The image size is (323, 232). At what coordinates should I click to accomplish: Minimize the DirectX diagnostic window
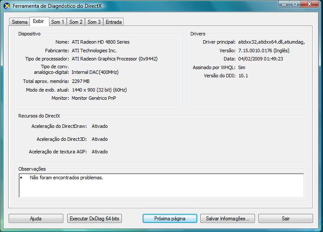pyautogui.click(x=284, y=4)
